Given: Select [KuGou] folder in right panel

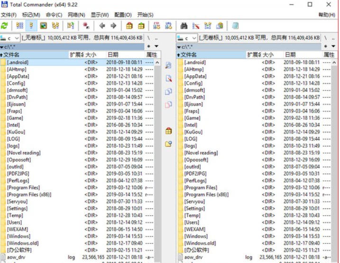Looking at the screenshot, I should [x=254, y=132].
